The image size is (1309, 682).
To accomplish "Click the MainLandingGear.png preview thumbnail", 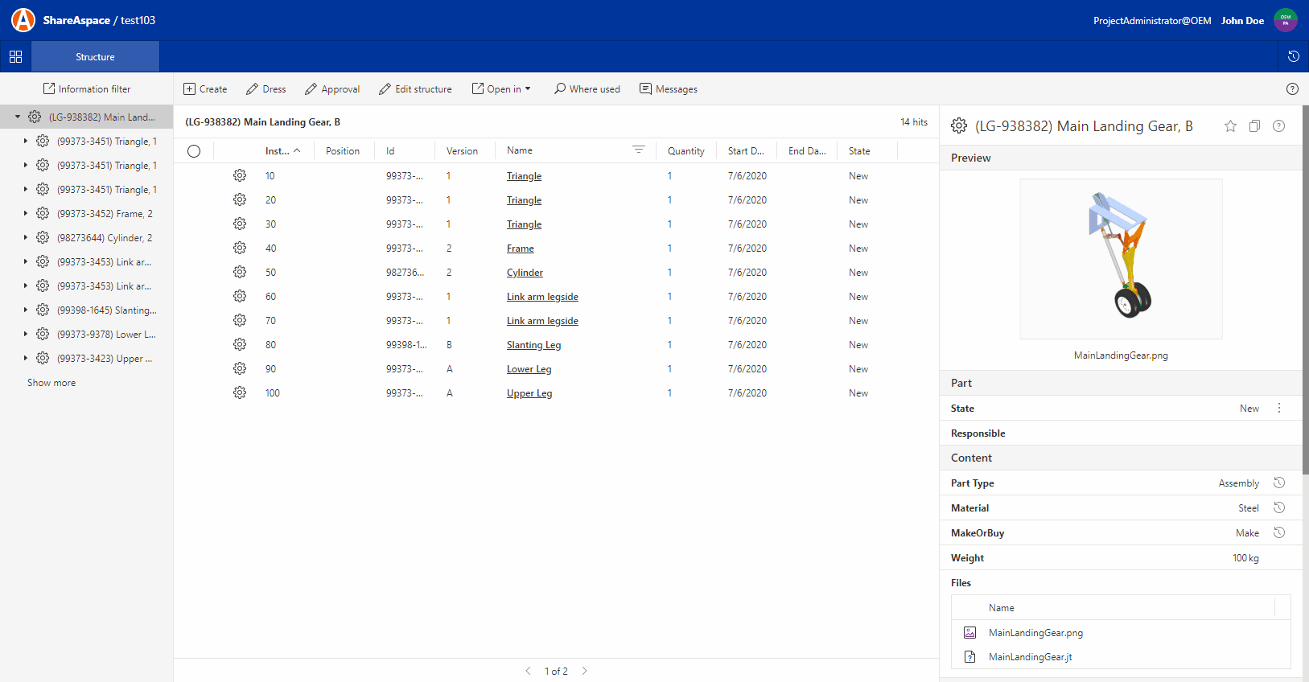I will pyautogui.click(x=1120, y=259).
